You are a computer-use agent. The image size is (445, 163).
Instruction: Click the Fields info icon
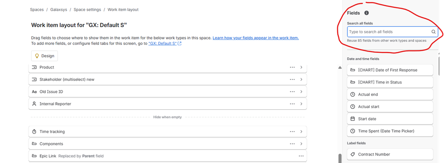(367, 13)
